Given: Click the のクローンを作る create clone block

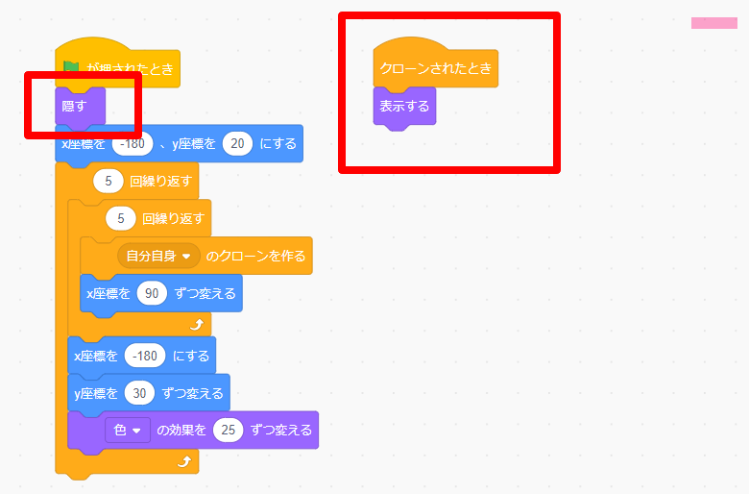Looking at the screenshot, I should (196, 256).
